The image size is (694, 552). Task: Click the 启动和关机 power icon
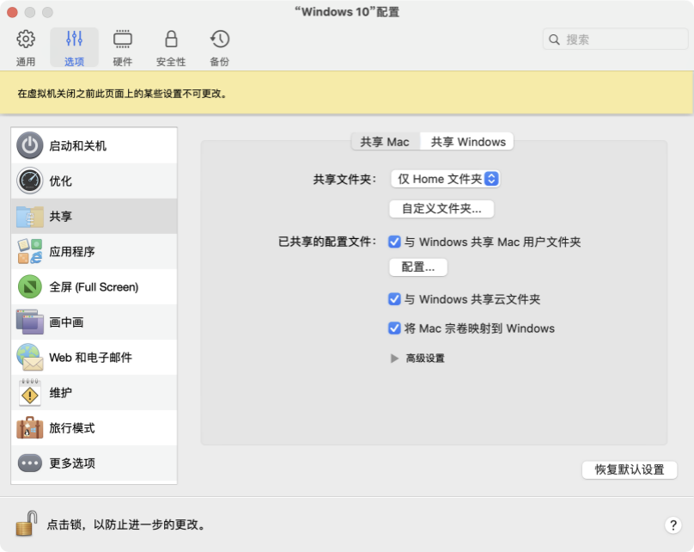[x=30, y=145]
